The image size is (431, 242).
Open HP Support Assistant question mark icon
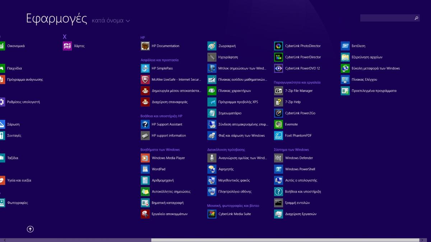click(145, 124)
